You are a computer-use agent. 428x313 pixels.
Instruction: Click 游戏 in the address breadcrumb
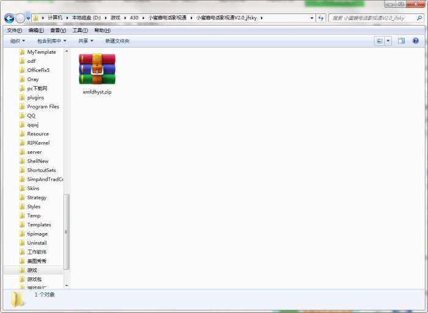tap(116, 18)
